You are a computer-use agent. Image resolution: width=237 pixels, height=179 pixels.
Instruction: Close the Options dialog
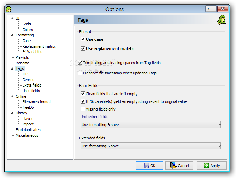[222, 9]
